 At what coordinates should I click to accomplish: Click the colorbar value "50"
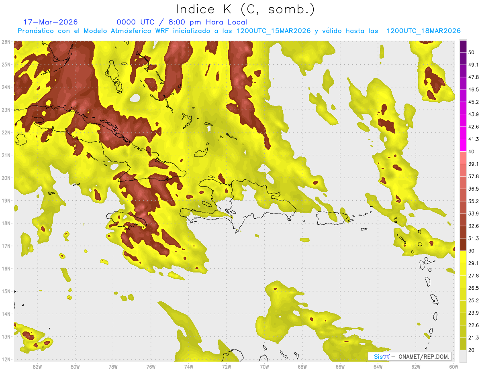tap(472, 53)
